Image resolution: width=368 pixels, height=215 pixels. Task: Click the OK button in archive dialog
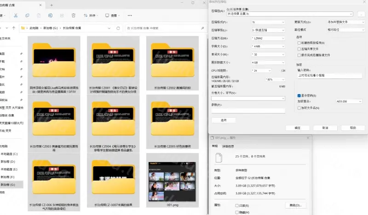(297, 128)
